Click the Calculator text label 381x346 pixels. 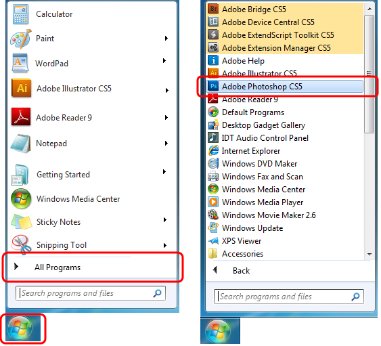coord(54,14)
